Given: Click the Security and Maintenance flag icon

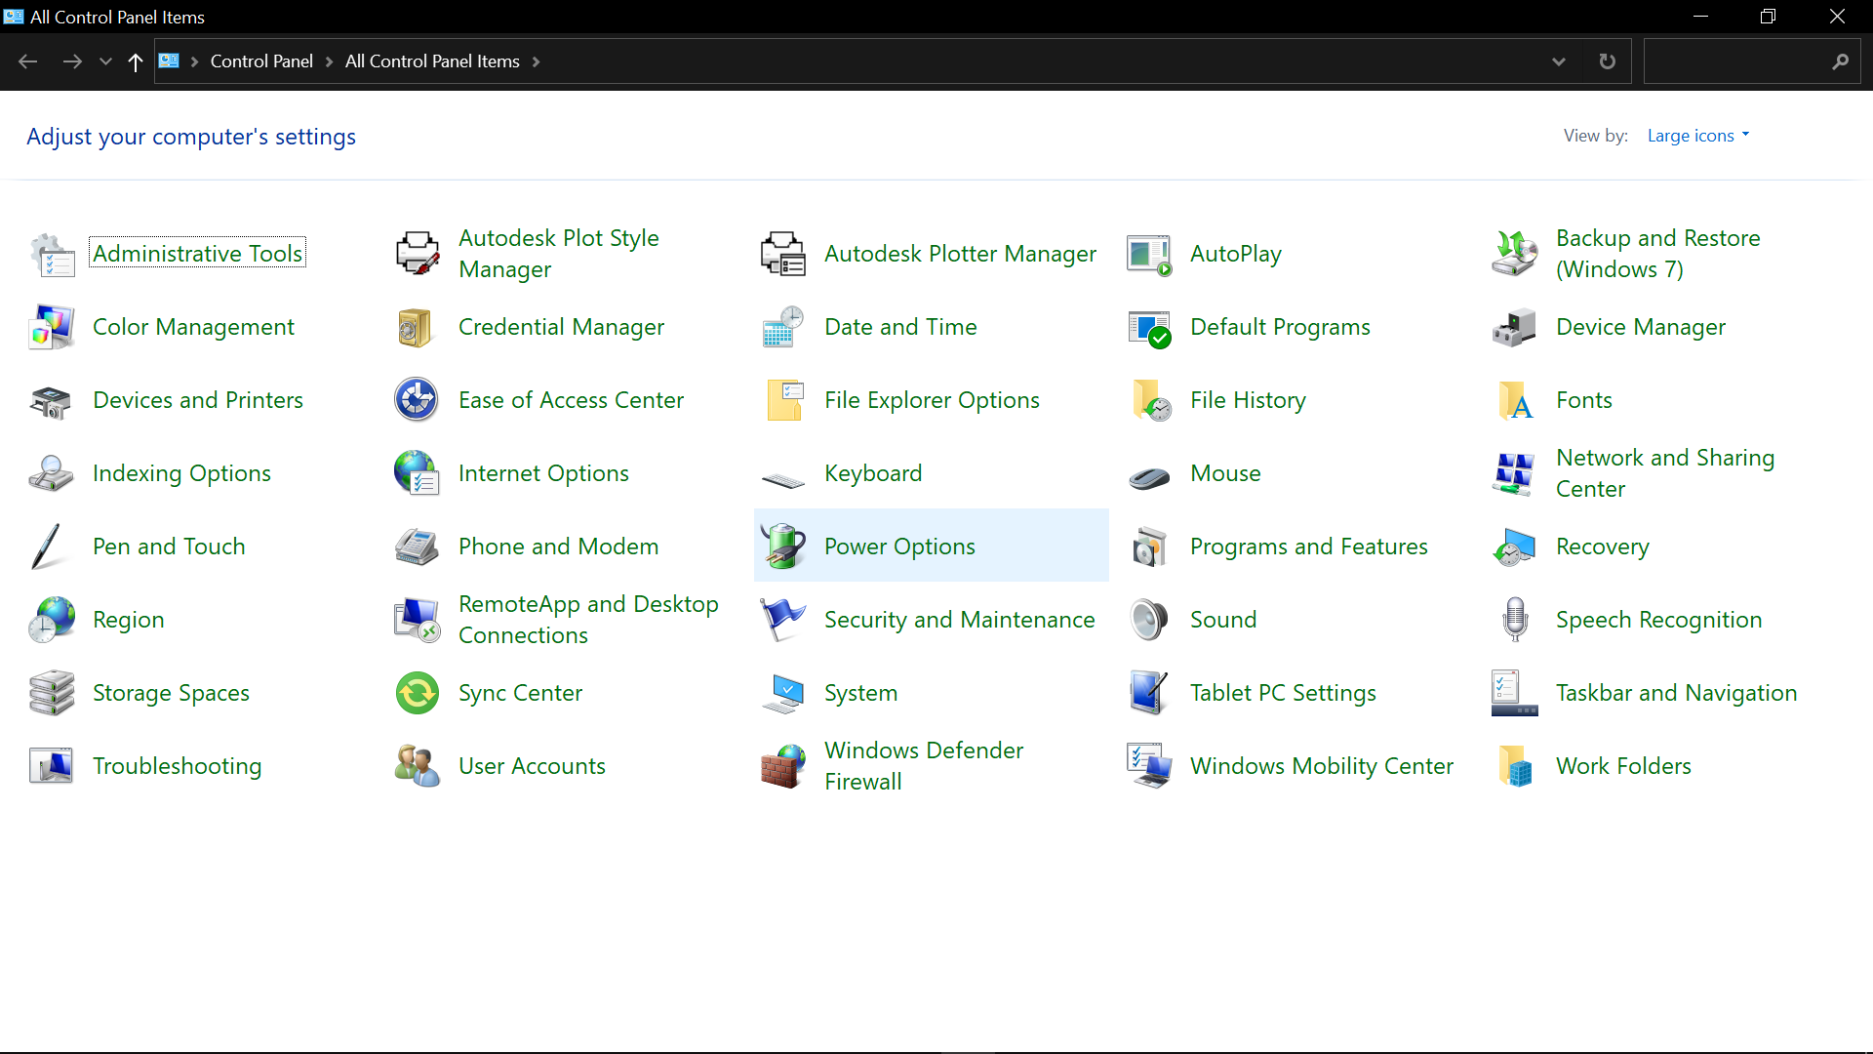Looking at the screenshot, I should tap(783, 620).
